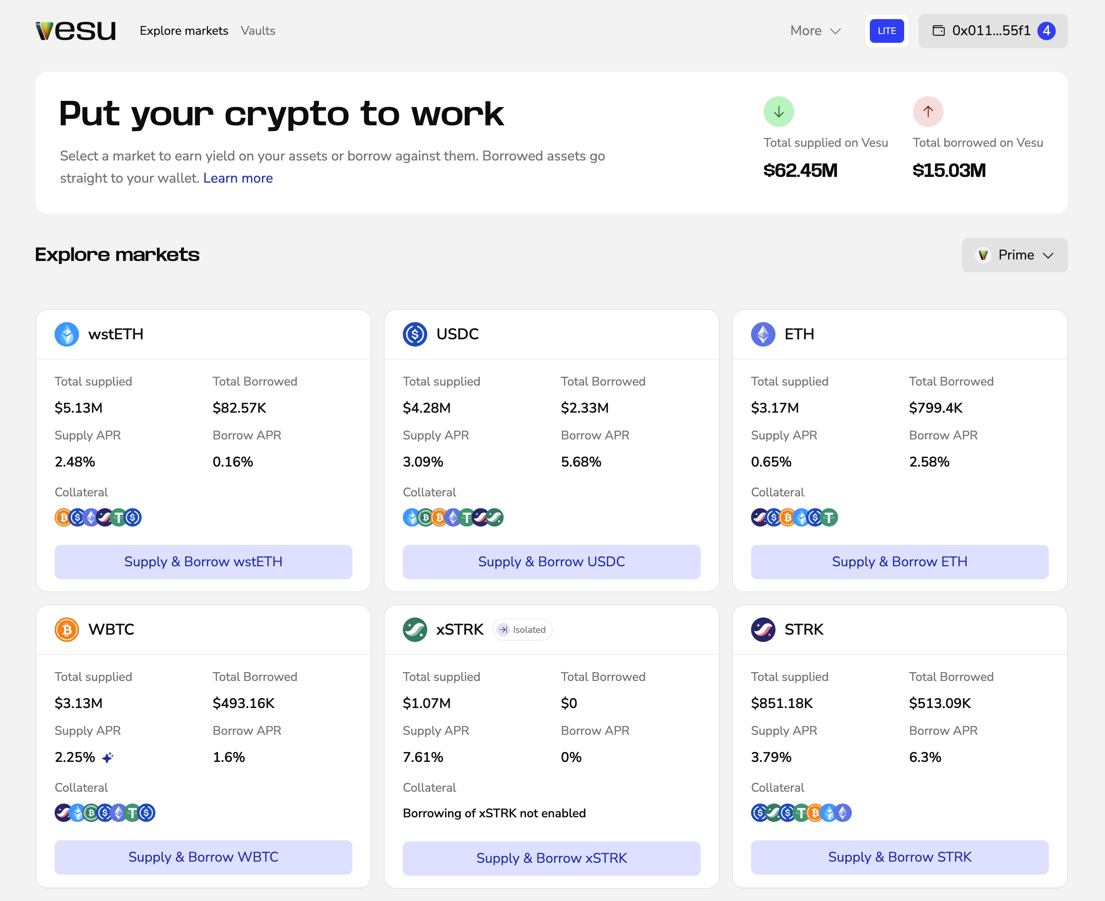Click the STRK collateral icon in WBTC card
Image resolution: width=1105 pixels, height=901 pixels.
[63, 813]
